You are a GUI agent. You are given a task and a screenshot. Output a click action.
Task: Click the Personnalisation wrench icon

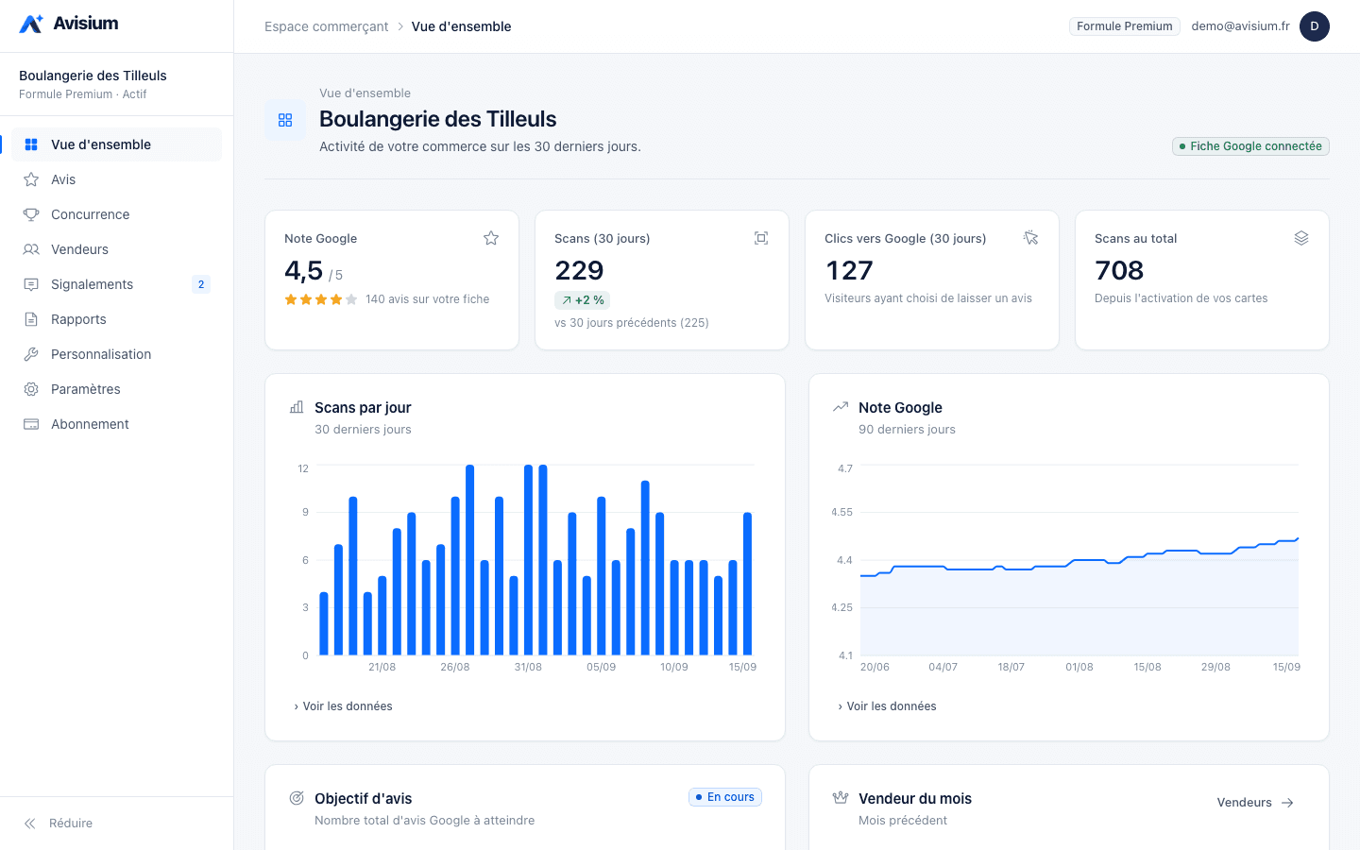(31, 354)
